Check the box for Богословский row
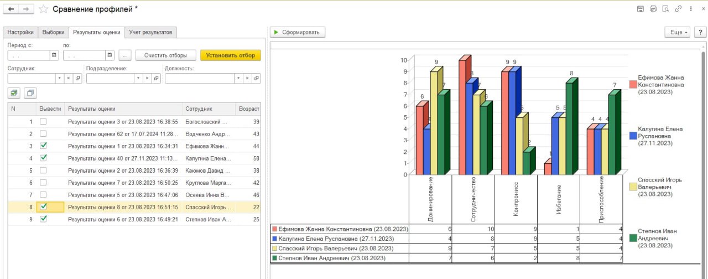Viewport: 708px width, 279px height. click(x=43, y=121)
